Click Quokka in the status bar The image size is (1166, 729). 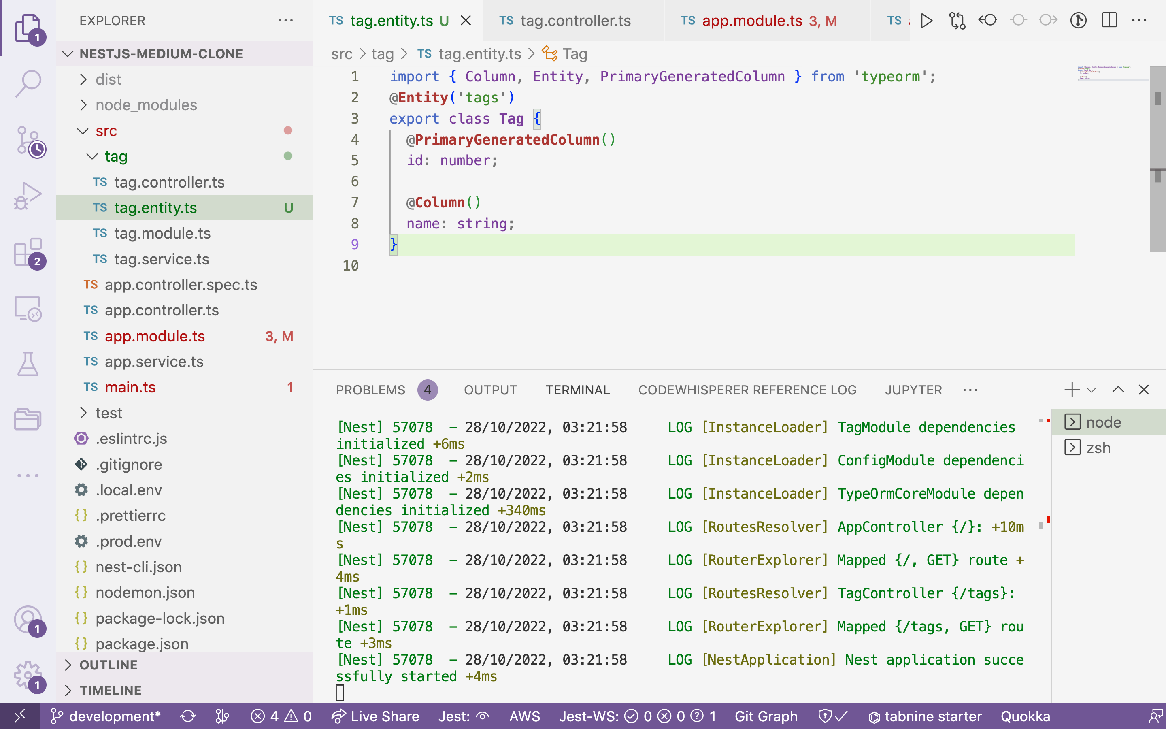1025,716
